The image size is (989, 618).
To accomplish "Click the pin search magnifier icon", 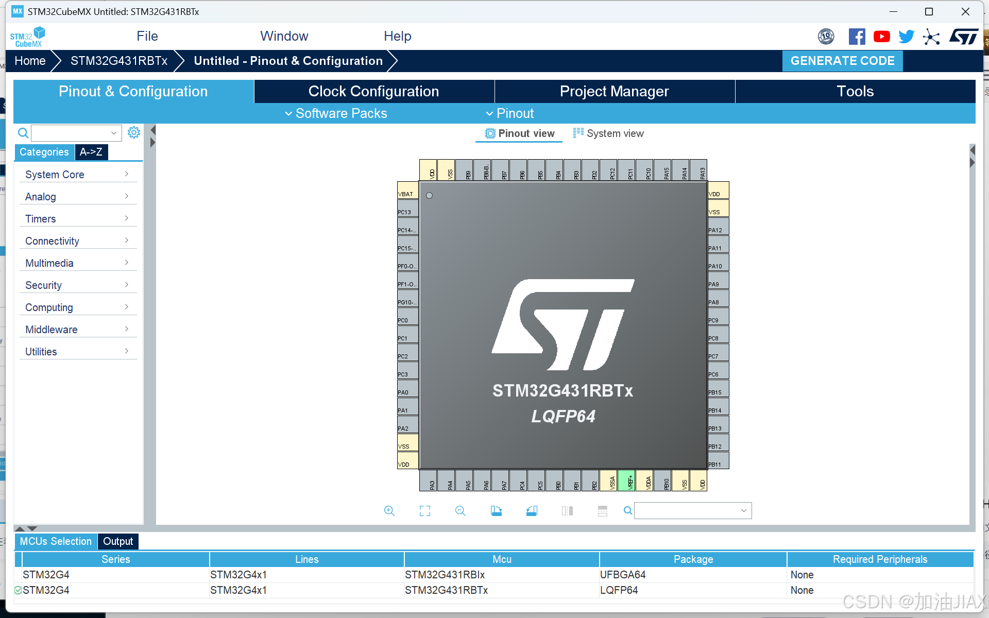I will 628,510.
